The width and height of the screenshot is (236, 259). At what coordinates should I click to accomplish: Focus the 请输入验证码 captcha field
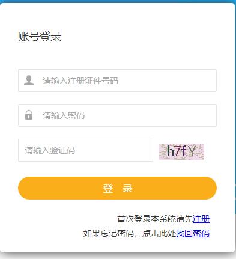(x=85, y=150)
